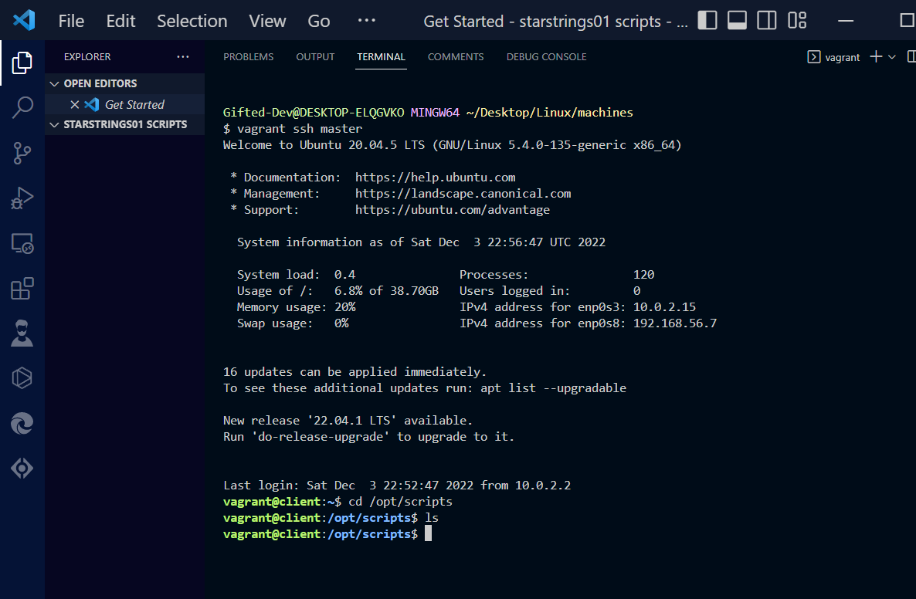The height and width of the screenshot is (599, 916).
Task: Switch to the DEBUG CONSOLE tab
Action: [x=546, y=56]
